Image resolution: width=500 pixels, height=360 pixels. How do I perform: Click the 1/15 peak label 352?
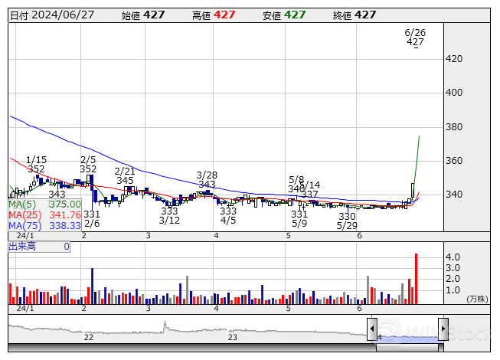click(x=36, y=169)
